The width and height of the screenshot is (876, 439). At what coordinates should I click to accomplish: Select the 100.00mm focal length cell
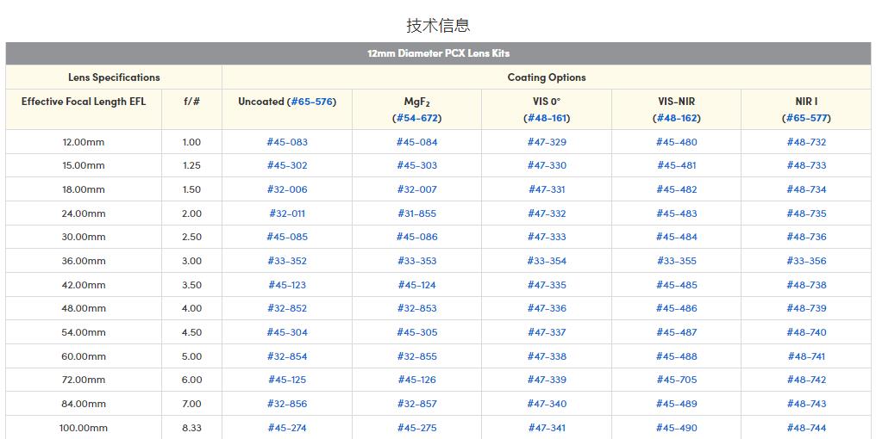pos(84,429)
